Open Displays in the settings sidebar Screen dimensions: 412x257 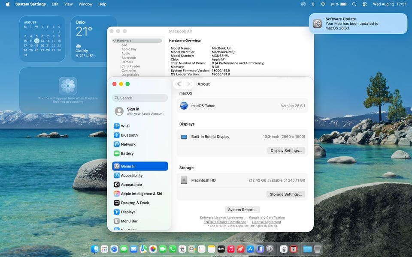click(x=140, y=212)
